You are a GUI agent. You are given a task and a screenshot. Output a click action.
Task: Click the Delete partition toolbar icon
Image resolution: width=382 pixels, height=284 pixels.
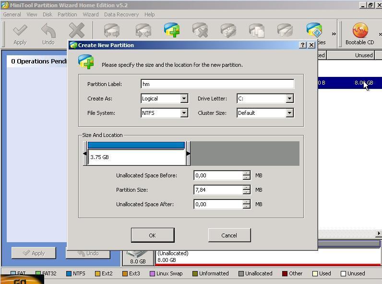(x=200, y=31)
